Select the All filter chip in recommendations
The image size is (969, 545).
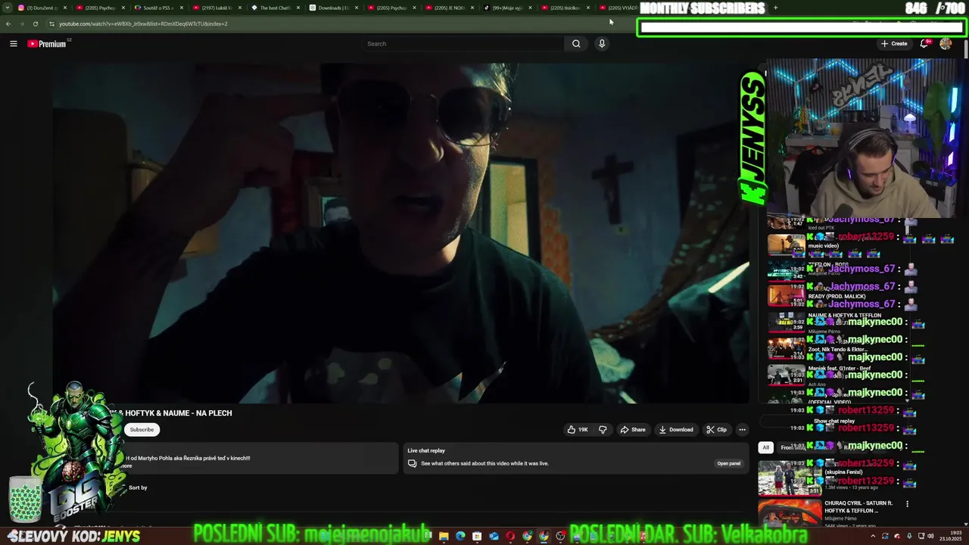[x=765, y=447]
